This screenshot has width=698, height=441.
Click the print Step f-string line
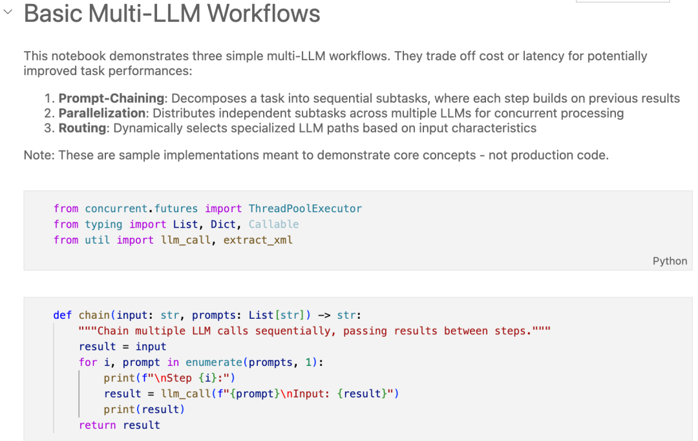pyautogui.click(x=169, y=378)
